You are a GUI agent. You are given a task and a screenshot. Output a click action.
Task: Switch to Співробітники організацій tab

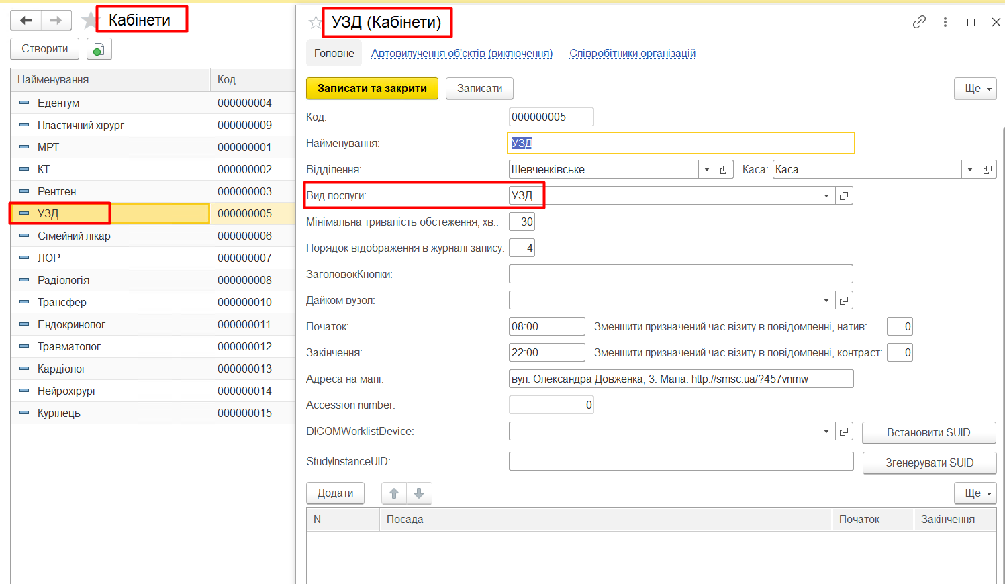click(x=632, y=54)
